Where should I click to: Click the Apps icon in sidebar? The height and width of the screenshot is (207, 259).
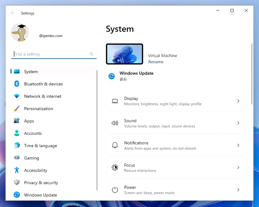17,121
